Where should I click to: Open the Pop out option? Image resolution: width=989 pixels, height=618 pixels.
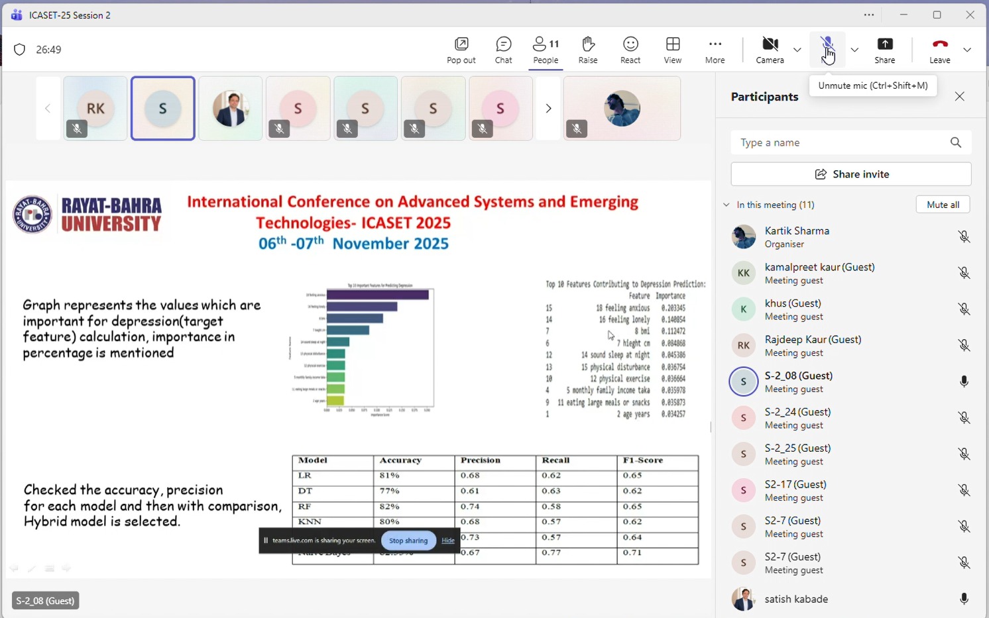461,50
